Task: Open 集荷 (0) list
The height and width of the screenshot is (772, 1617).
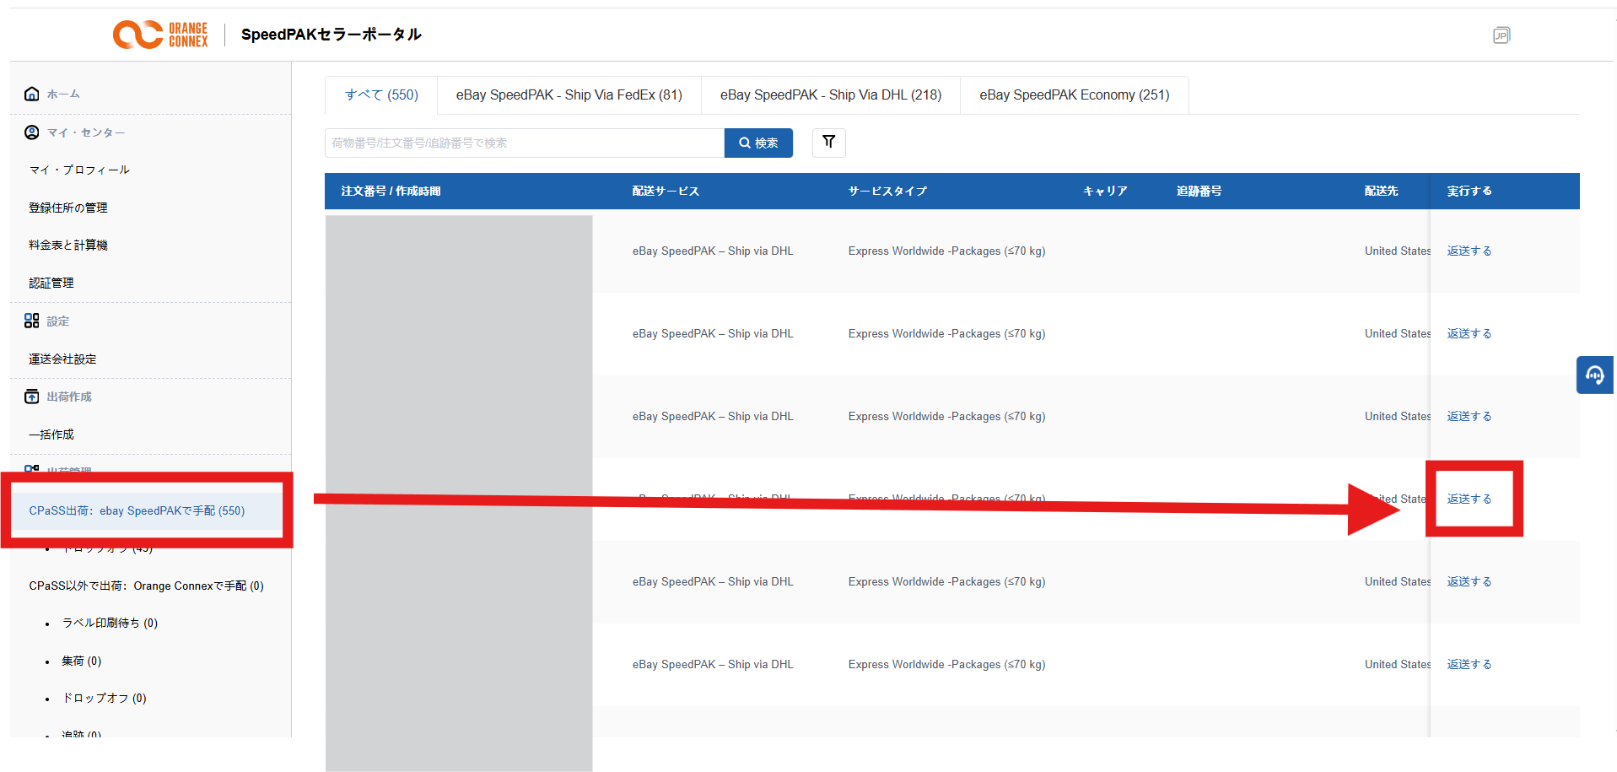Action: tap(81, 661)
